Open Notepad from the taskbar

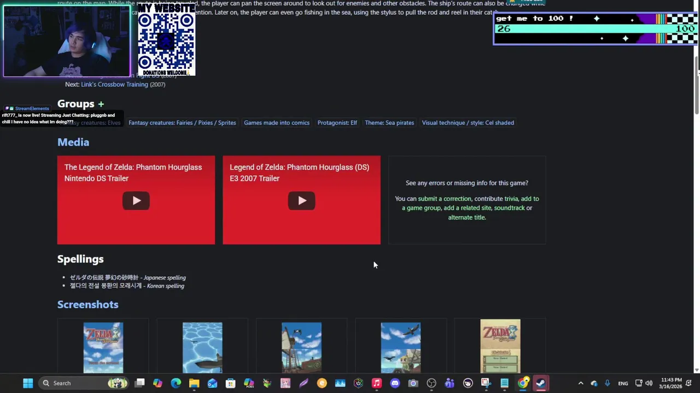[x=504, y=383]
